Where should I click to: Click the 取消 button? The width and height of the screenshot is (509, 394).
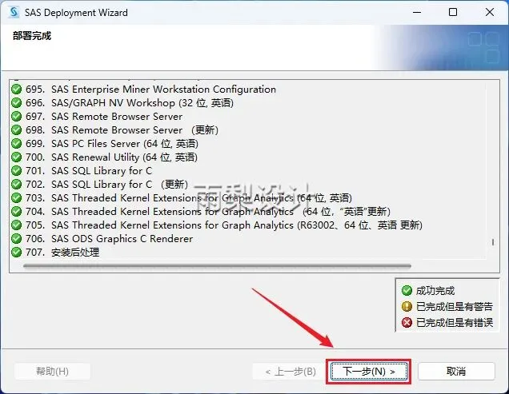pyautogui.click(x=456, y=372)
